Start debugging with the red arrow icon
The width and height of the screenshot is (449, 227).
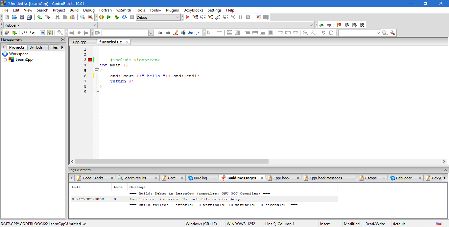187,17
